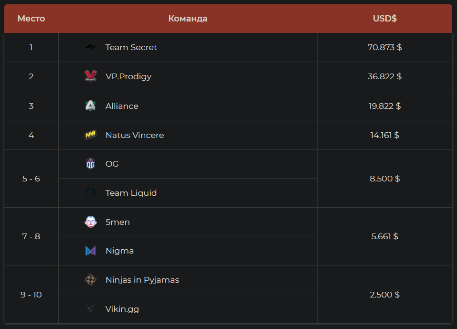Click the Nigma team logo
Image resolution: width=457 pixels, height=329 pixels.
[x=90, y=251]
